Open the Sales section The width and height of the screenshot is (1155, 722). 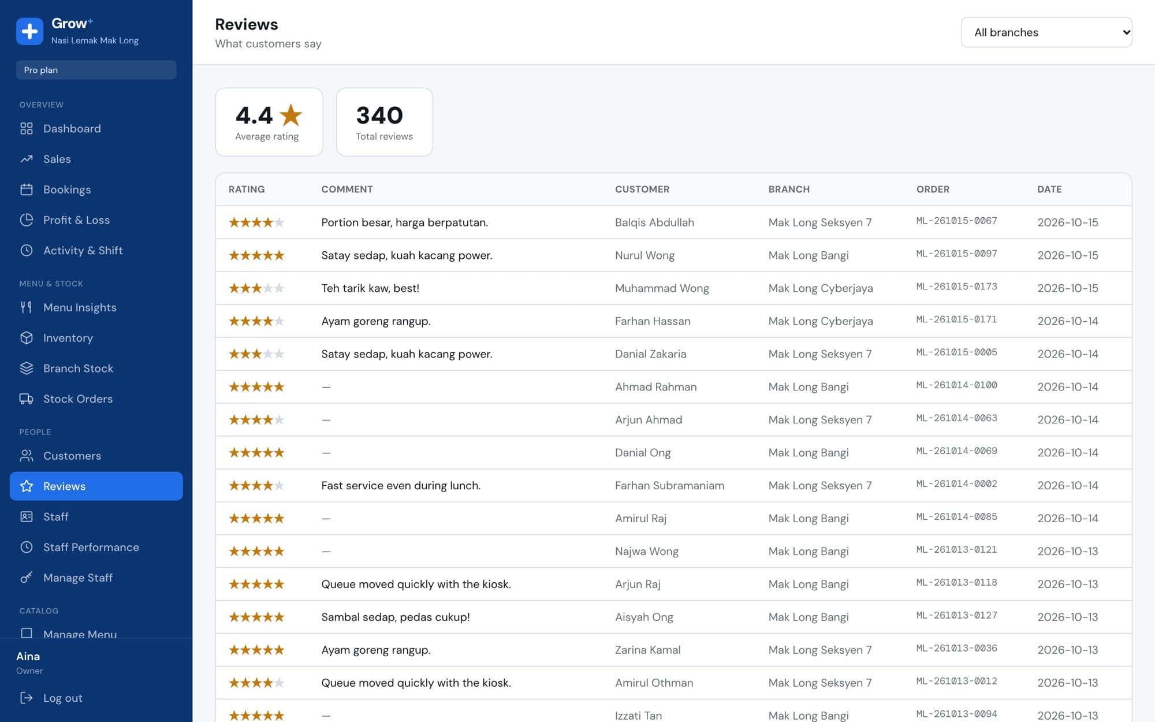(96, 159)
